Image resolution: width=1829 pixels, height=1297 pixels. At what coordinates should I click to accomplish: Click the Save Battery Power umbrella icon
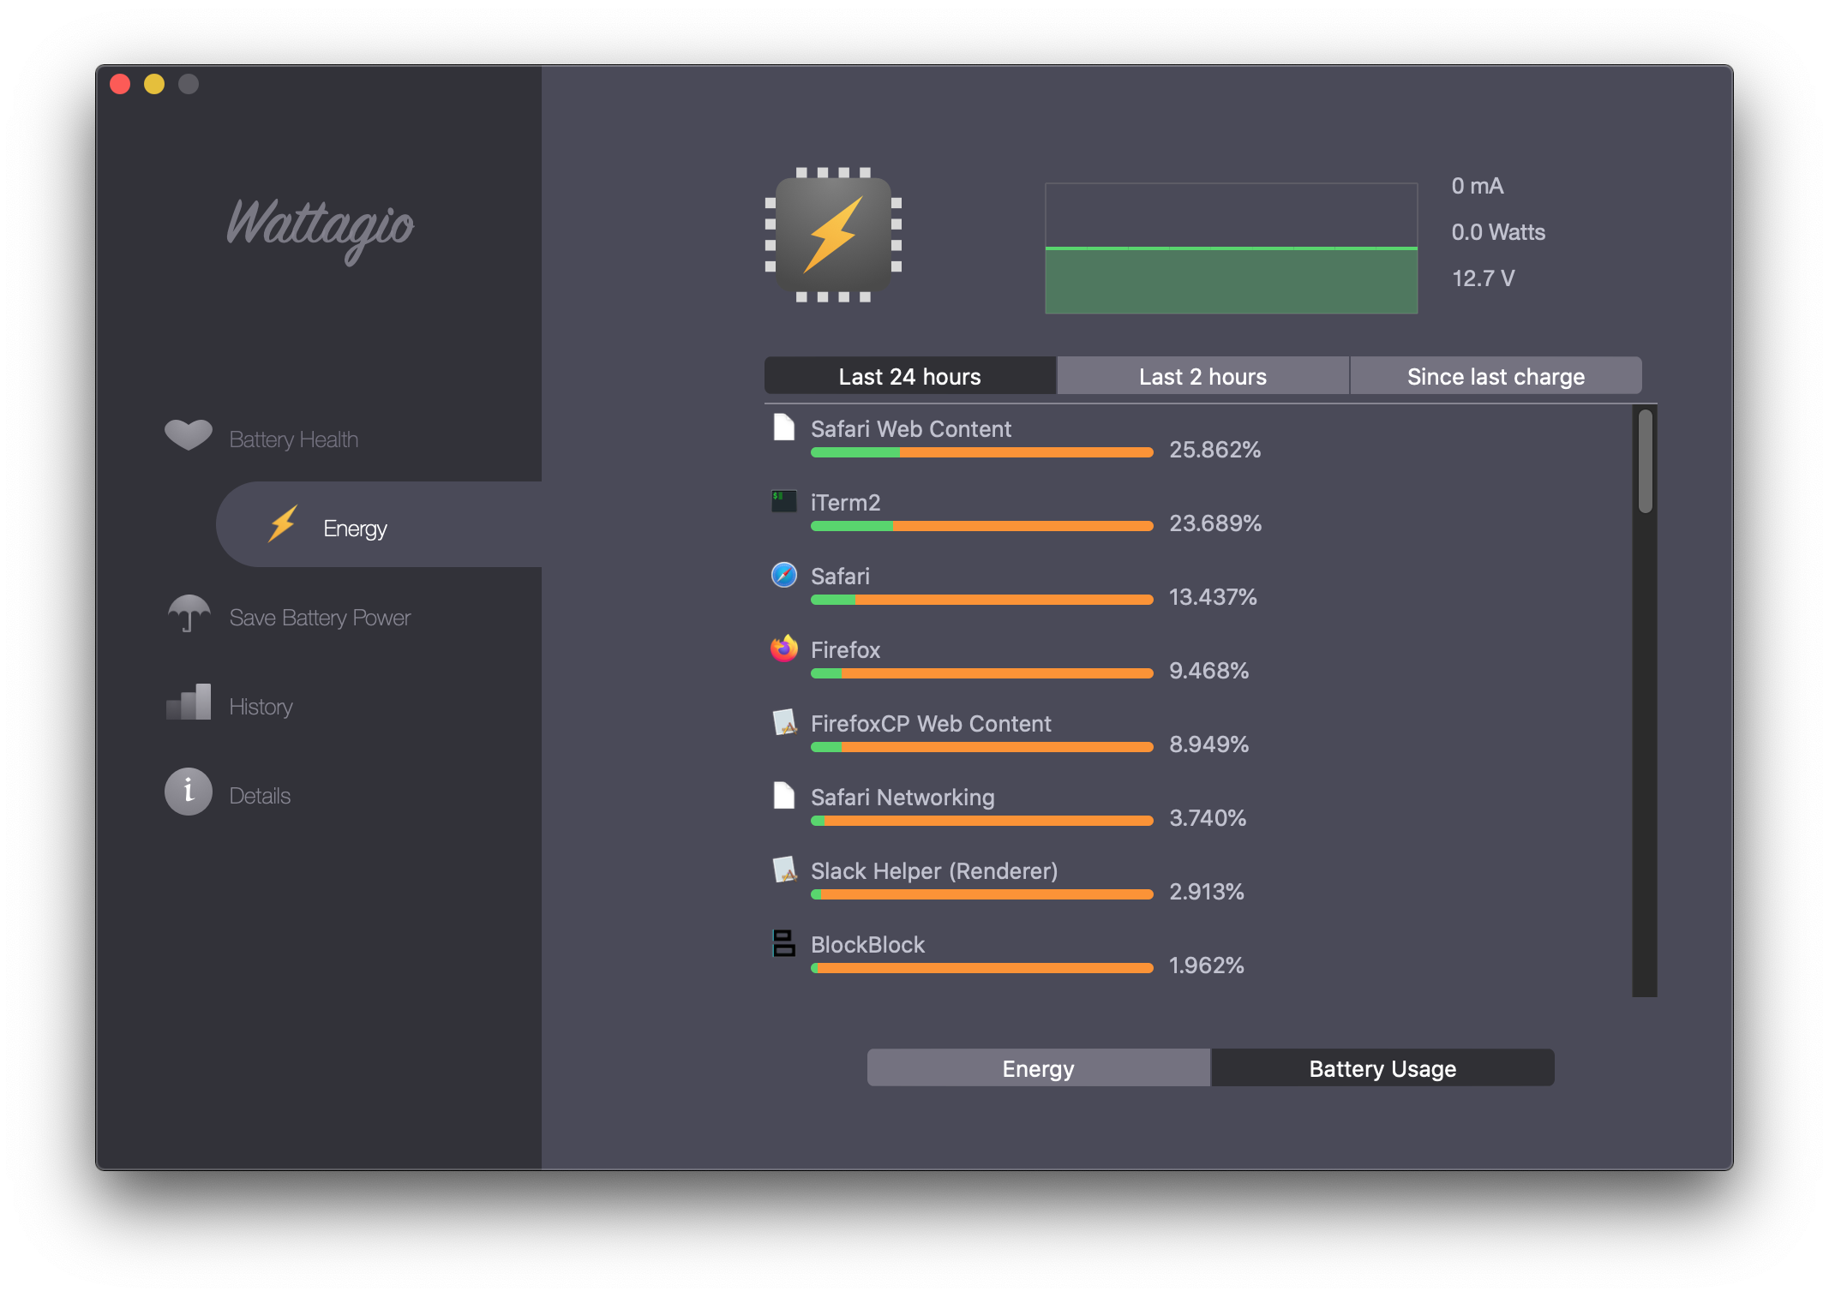[x=189, y=613]
